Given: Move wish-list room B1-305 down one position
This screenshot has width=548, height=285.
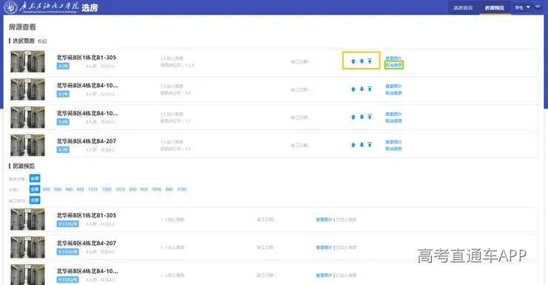Looking at the screenshot, I should coord(362,61).
